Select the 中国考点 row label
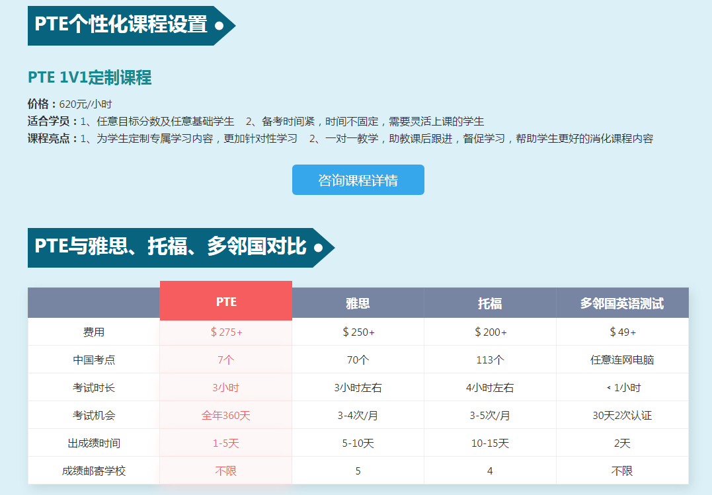Image resolution: width=712 pixels, height=495 pixels. point(94,360)
